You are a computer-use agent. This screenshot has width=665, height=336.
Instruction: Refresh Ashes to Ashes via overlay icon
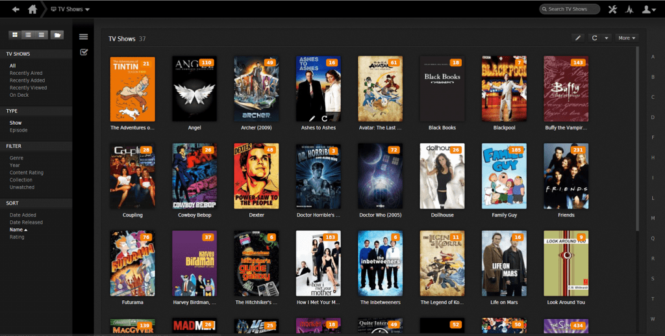click(x=325, y=119)
